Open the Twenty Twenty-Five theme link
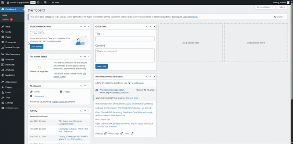 [x=60, y=102]
